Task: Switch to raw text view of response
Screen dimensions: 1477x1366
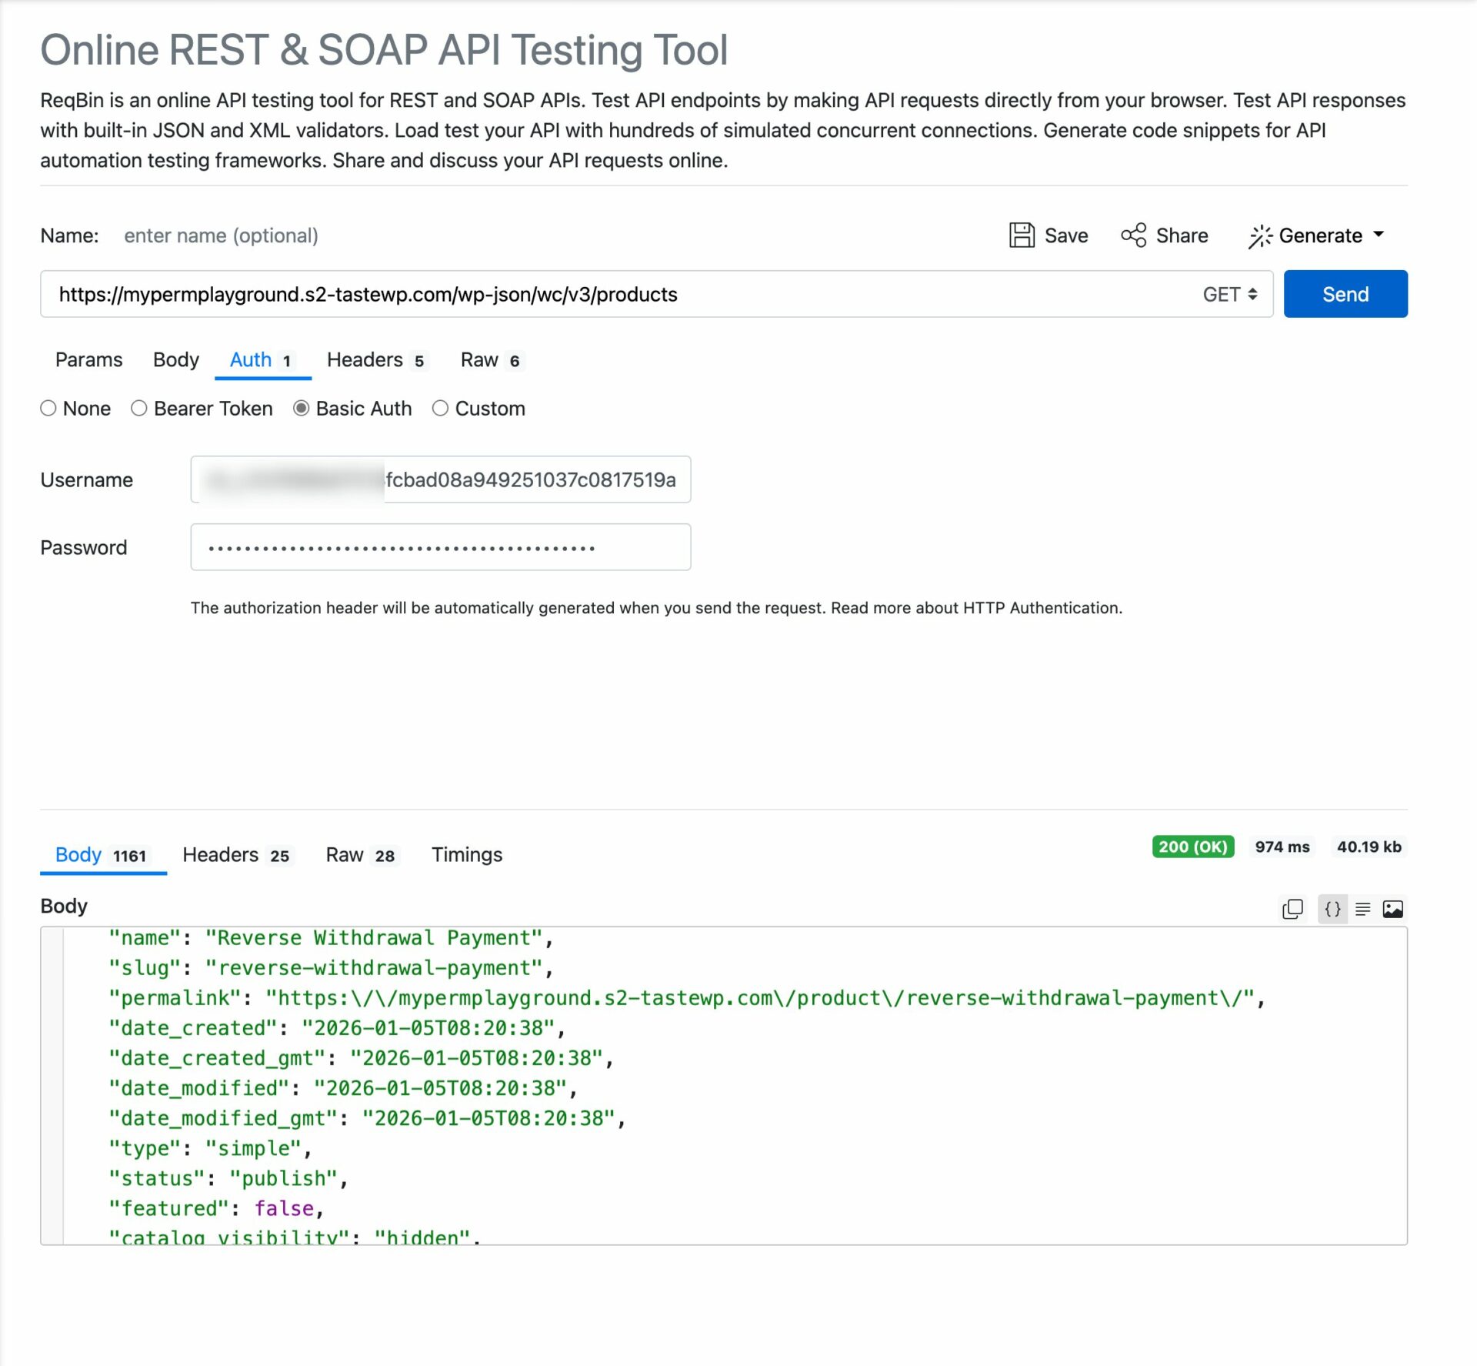Action: pyautogui.click(x=1363, y=909)
